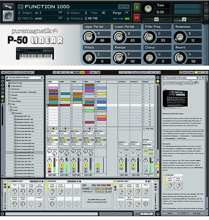Open the preset menu arrow beside FUNCTION 1000
The width and height of the screenshot is (209, 220).
[21, 7]
